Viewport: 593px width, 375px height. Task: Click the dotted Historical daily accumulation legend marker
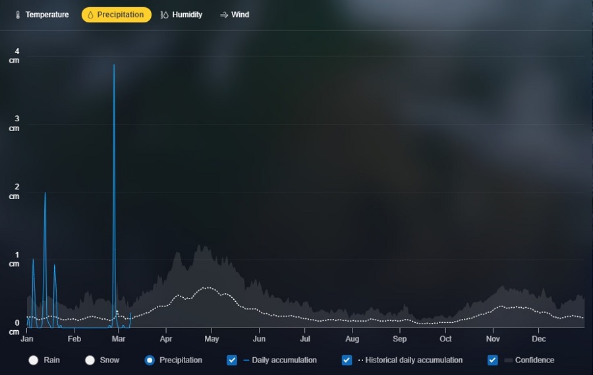pyautogui.click(x=360, y=361)
